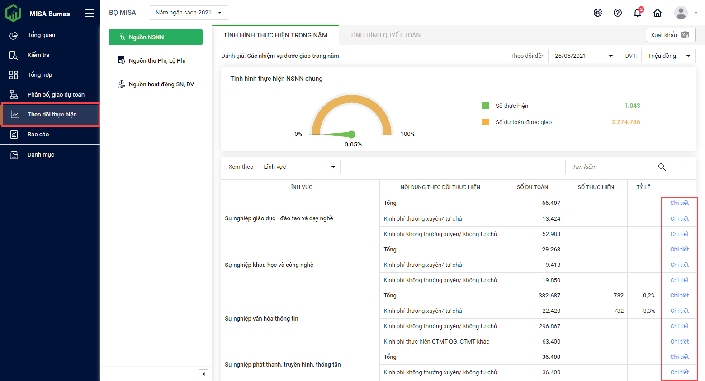Open settings via the gear icon
Screen dimensions: 705x381
pyautogui.click(x=598, y=13)
